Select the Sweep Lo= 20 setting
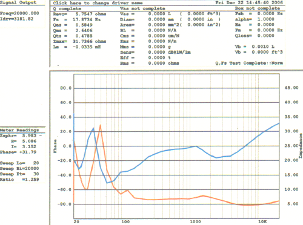Viewport: 303px width, 225px height. (19, 163)
